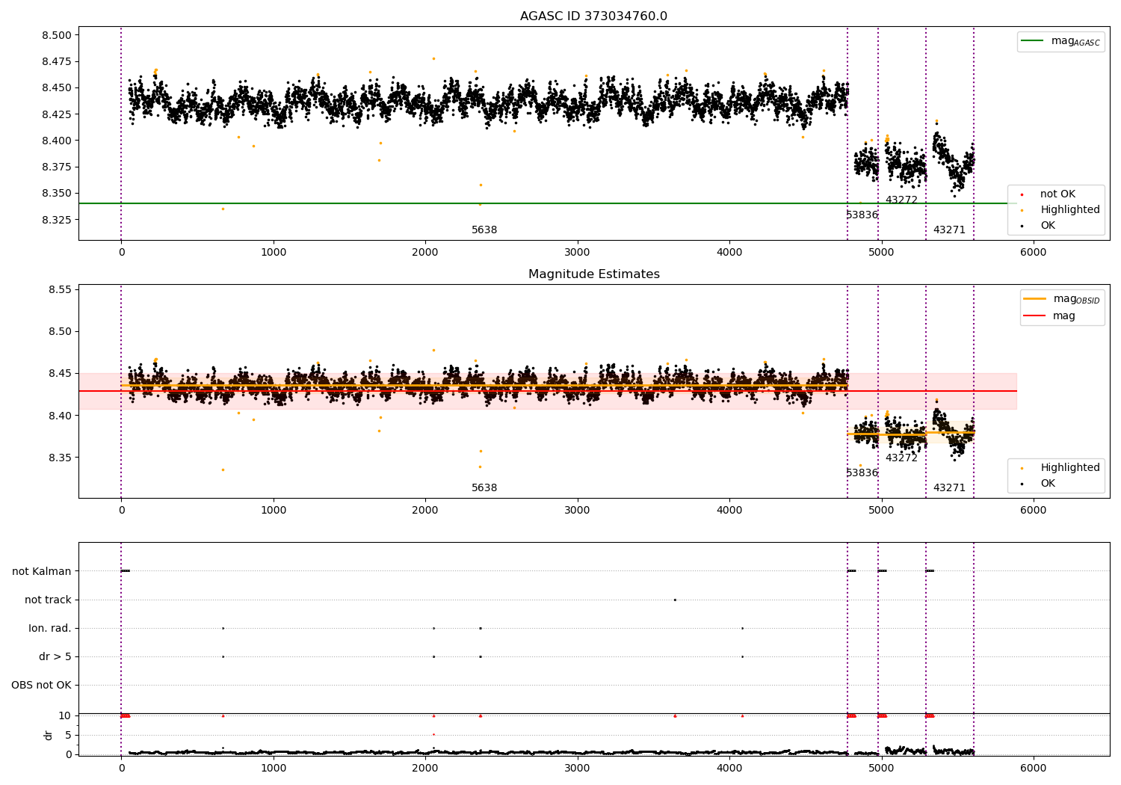This screenshot has height=785, width=1121.
Task: Select the 53836 observation label in top plot
Action: pyautogui.click(x=862, y=215)
